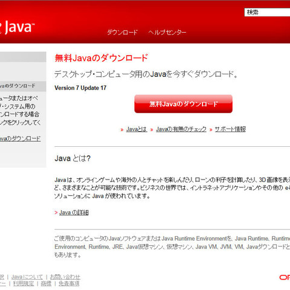Select the highlighted sidebar Javaのダウンロード header
This screenshot has width=290, height=290.
[23, 86]
